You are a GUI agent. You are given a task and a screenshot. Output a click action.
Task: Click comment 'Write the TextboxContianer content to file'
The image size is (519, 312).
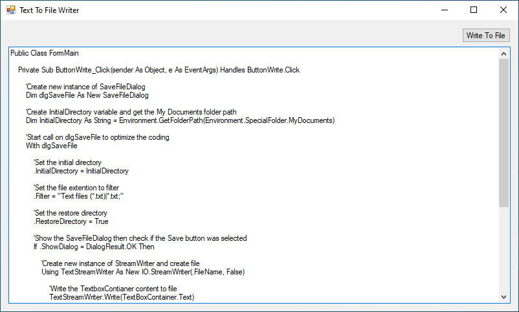click(113, 289)
